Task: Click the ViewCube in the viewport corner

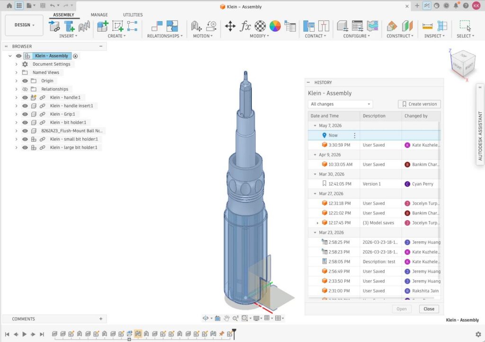Action: (x=462, y=64)
